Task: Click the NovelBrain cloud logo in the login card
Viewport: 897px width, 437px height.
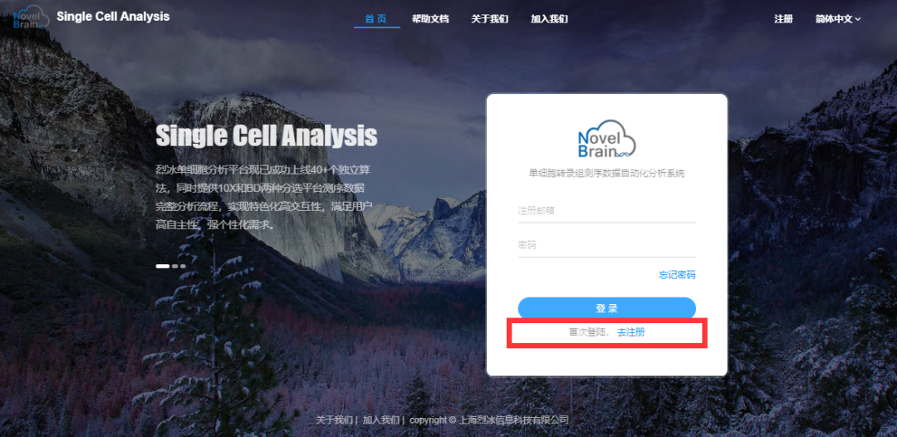Action: (606, 140)
